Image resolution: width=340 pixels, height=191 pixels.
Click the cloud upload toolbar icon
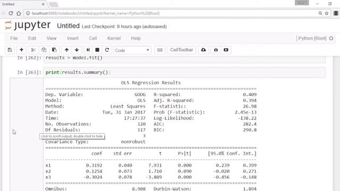203,50
